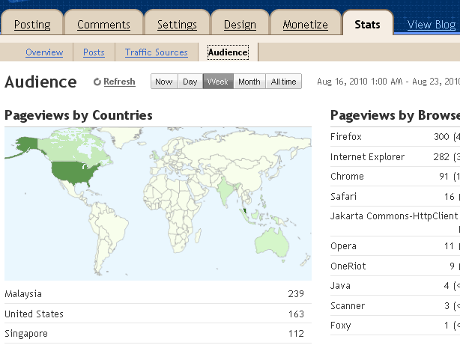Click the Malaysia country row

coord(158,293)
